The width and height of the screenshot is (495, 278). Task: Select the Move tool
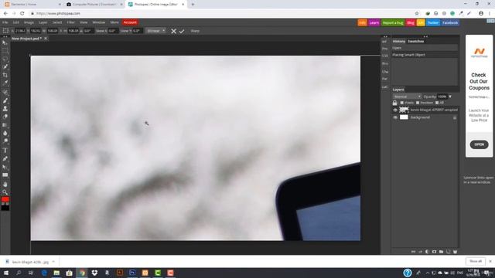5,42
